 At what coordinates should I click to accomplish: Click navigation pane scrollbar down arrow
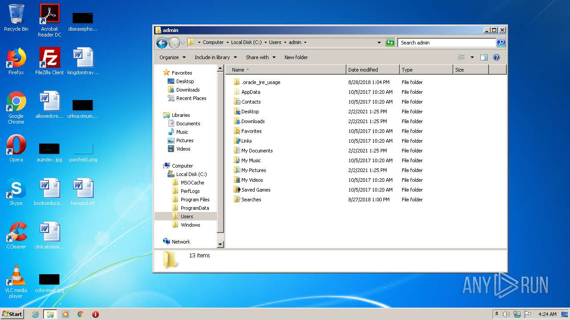pyautogui.click(x=220, y=244)
